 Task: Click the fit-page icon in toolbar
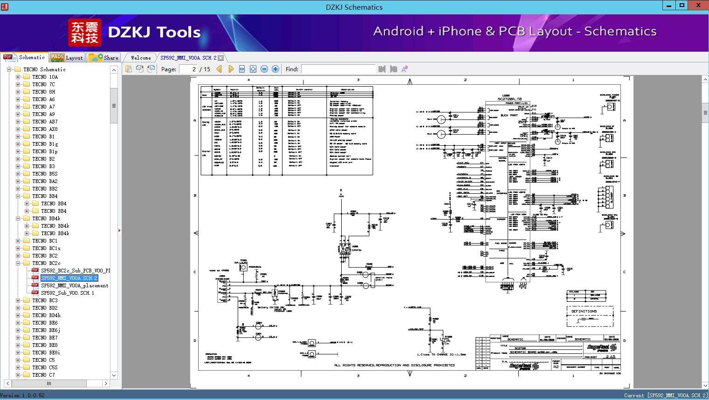coord(253,69)
